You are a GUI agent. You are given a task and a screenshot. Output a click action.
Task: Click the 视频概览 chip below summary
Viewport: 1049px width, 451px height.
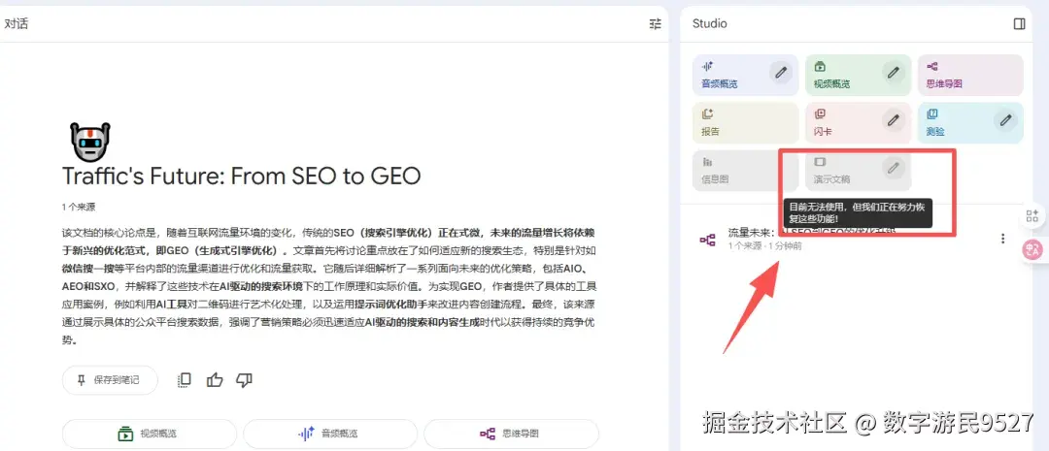150,434
